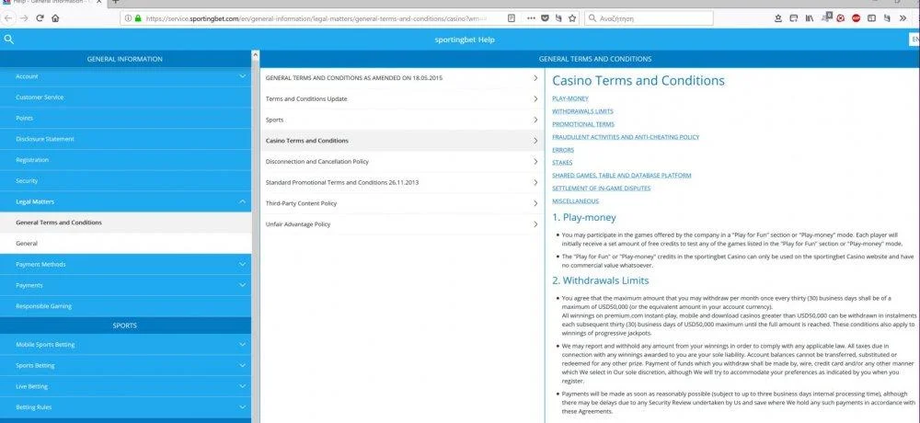Screen dimensions: 920x423
Task: Select Security in the sidebar
Action: coord(125,181)
